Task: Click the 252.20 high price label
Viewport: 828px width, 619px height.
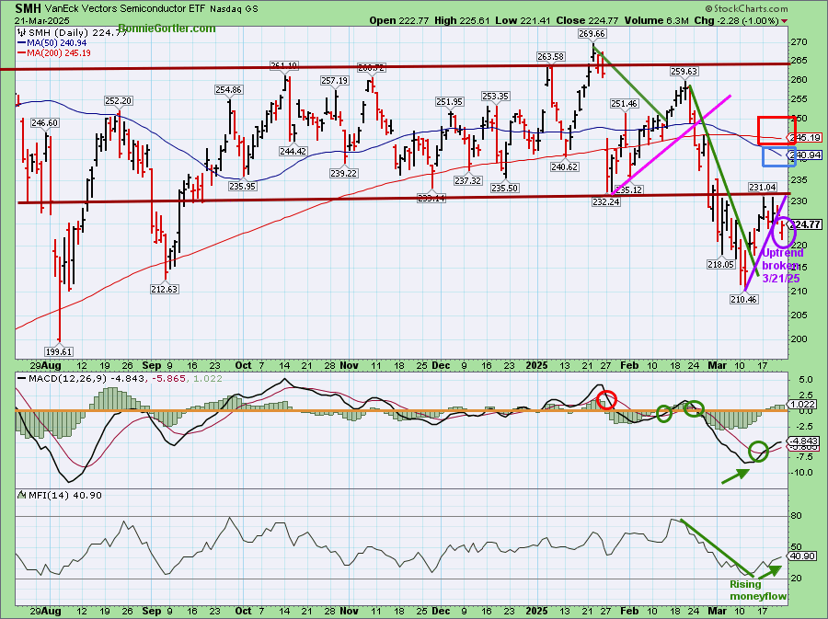Action: click(x=119, y=100)
